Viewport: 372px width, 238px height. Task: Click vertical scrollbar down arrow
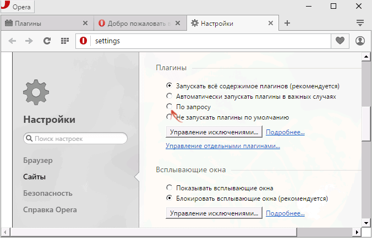[366, 223]
